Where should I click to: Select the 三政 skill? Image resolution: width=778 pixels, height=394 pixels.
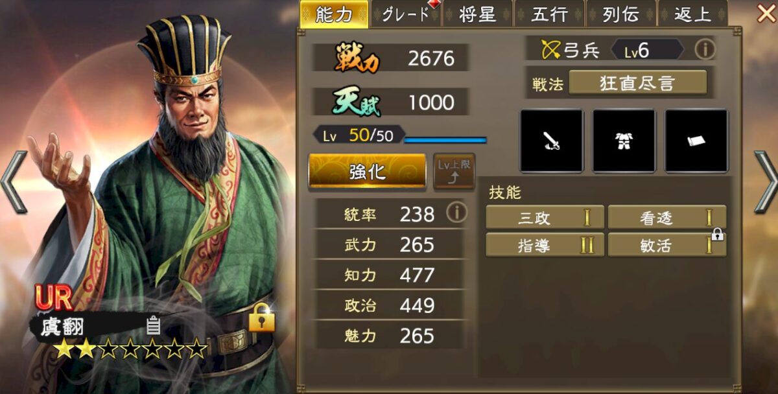pyautogui.click(x=545, y=217)
